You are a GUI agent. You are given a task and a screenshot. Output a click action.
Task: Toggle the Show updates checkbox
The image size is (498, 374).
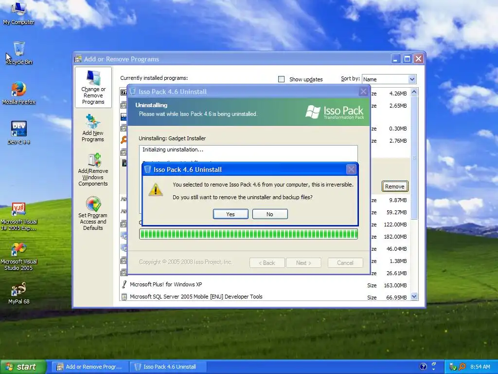click(x=282, y=79)
